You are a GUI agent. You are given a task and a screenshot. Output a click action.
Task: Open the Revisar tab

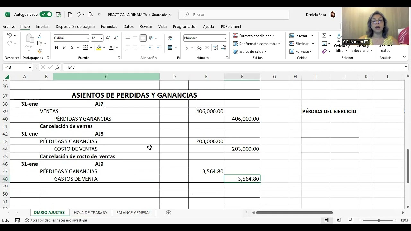146,26
